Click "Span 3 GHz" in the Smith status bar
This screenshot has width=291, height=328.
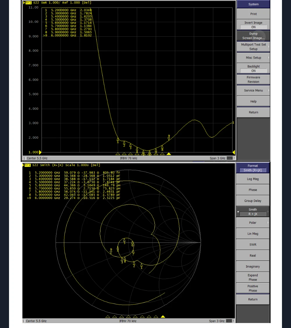217,321
